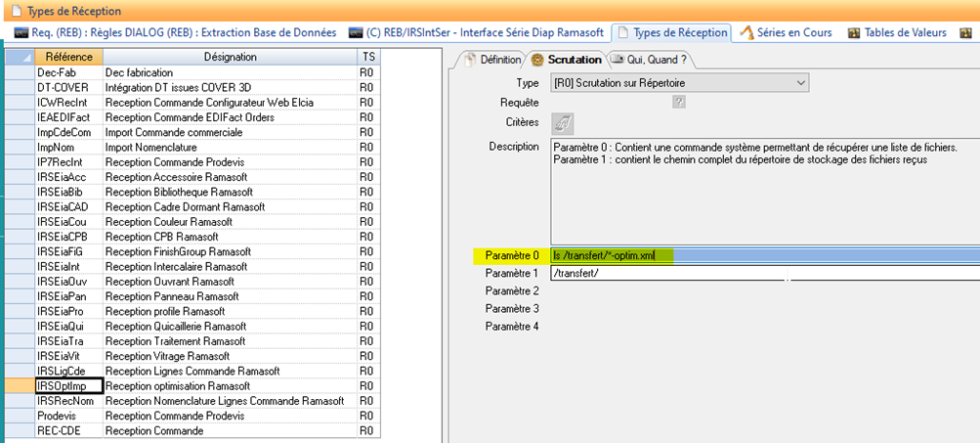Open the Req. (REB) Règles DIALOG tab
This screenshot has height=443, width=980.
coord(176,32)
